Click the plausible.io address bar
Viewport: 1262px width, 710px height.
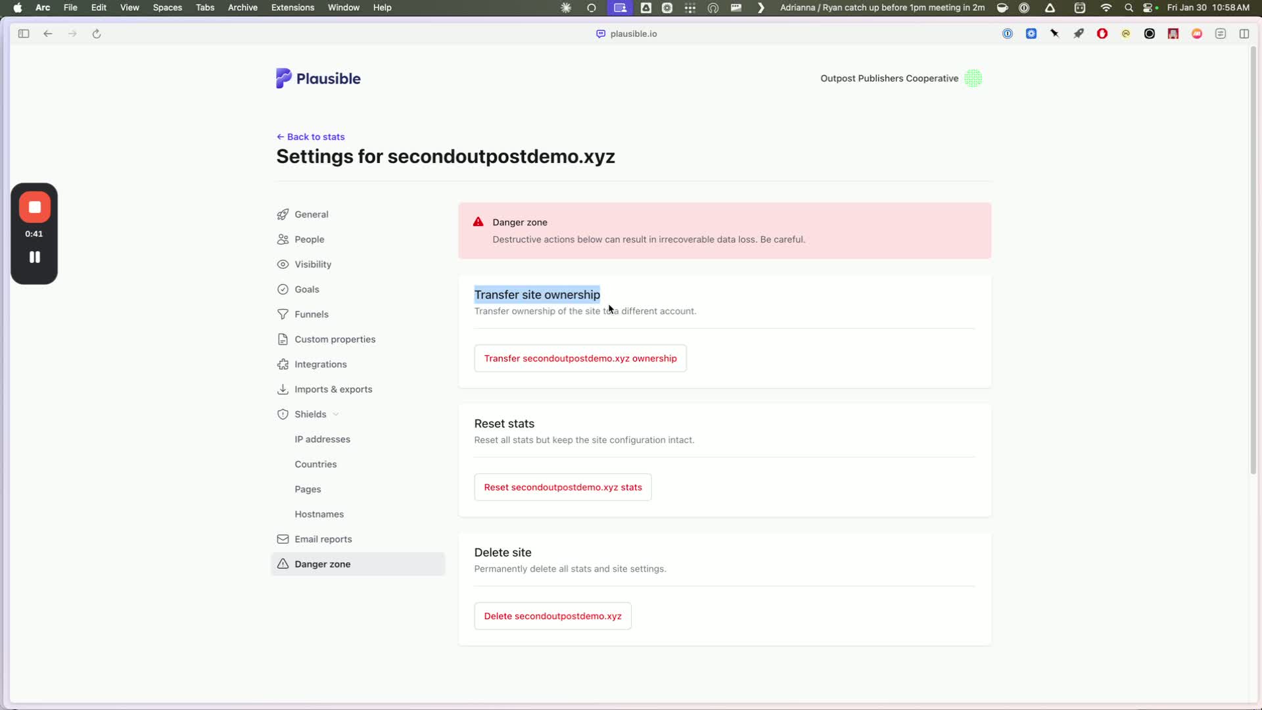click(x=626, y=34)
